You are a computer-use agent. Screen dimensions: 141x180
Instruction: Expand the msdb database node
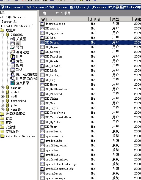[2, 96]
